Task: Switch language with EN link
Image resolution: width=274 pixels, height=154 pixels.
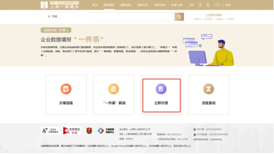Action: tap(192, 5)
